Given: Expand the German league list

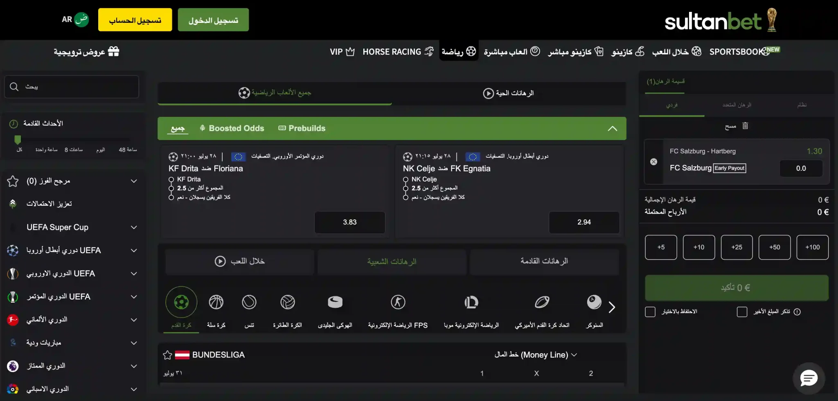Looking at the screenshot, I should tap(134, 320).
